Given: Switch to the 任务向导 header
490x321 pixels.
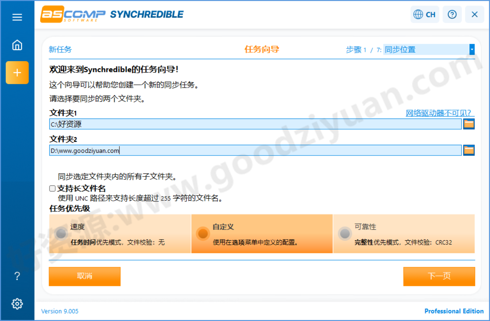Looking at the screenshot, I should tap(261, 49).
